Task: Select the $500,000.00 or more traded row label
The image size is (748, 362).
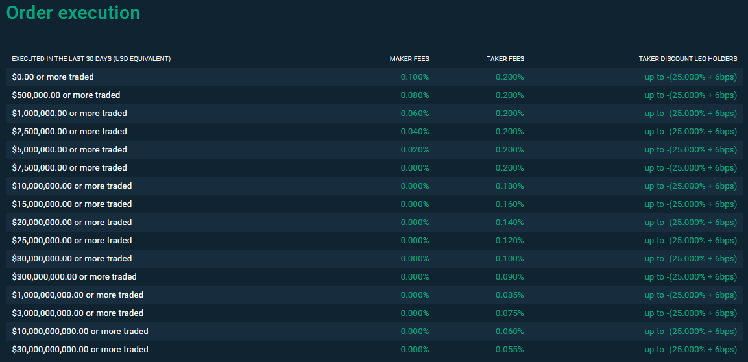Action: [x=66, y=95]
